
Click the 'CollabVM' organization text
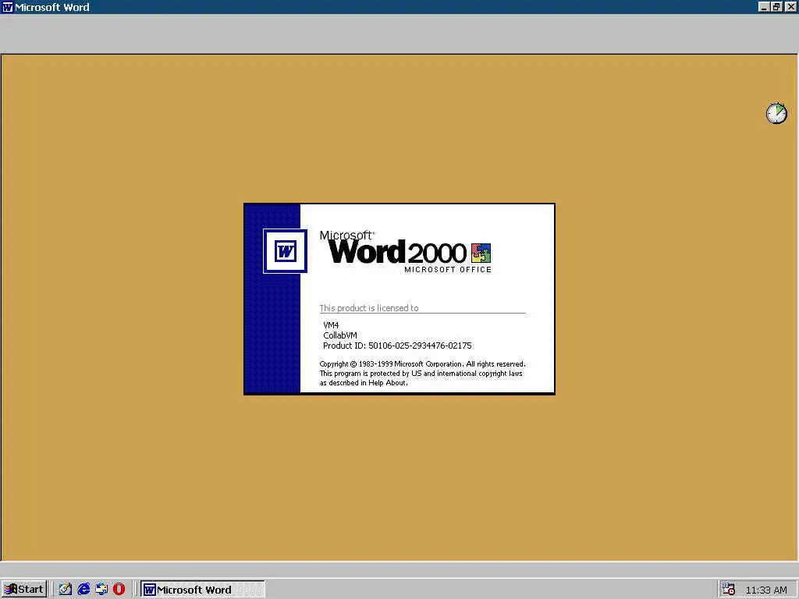point(340,335)
